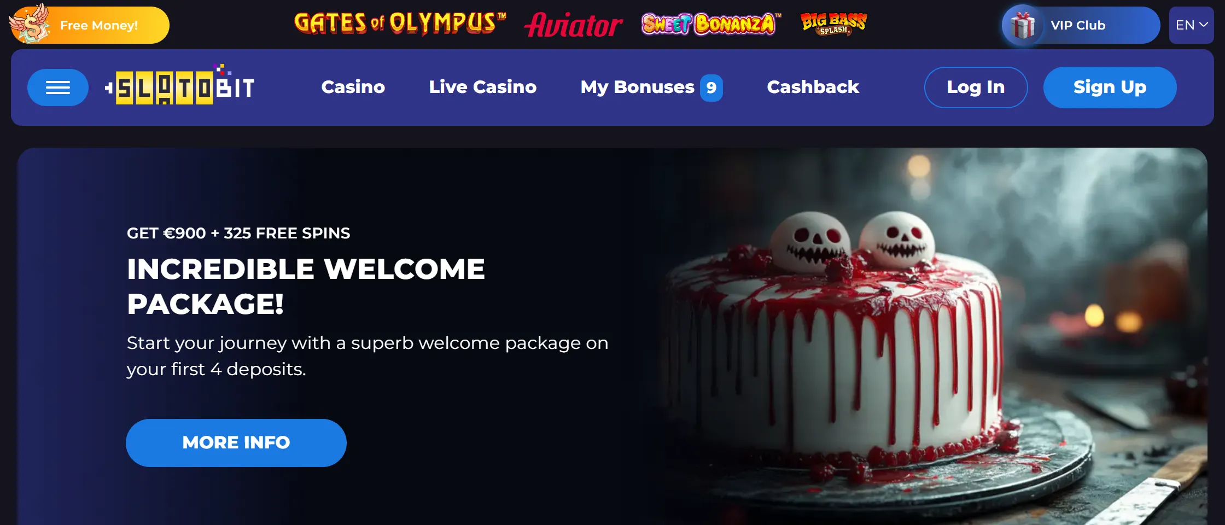The image size is (1225, 525).
Task: Open the Gates of Olympus game logo
Action: click(x=400, y=24)
